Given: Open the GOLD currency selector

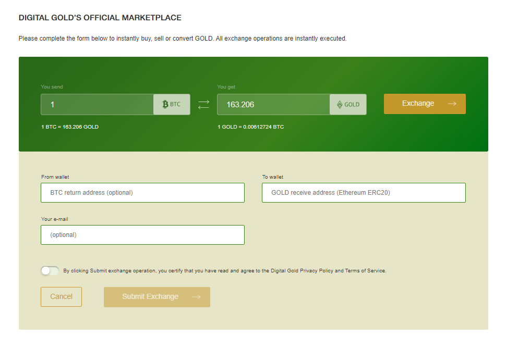Looking at the screenshot, I should click(x=348, y=104).
